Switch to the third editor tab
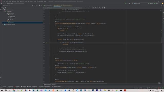 67,6
